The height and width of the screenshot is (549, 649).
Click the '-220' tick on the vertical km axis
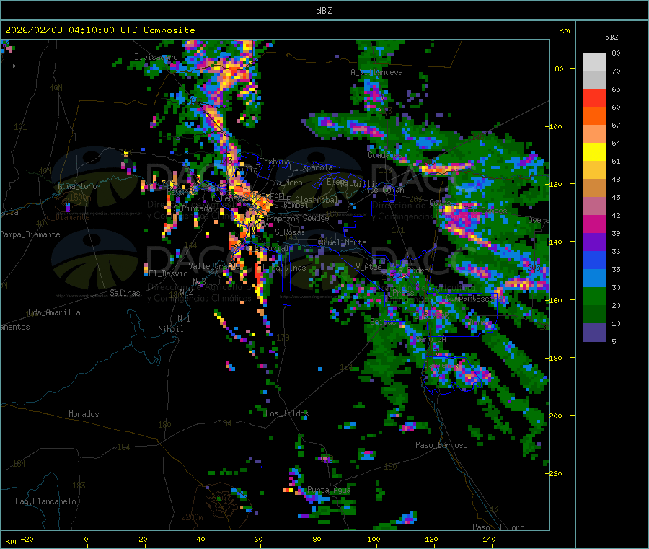coord(554,474)
